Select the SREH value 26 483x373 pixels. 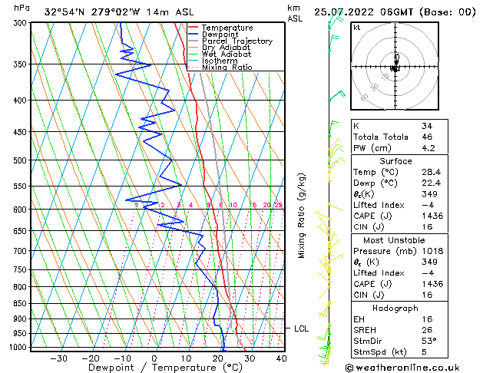[x=427, y=330]
